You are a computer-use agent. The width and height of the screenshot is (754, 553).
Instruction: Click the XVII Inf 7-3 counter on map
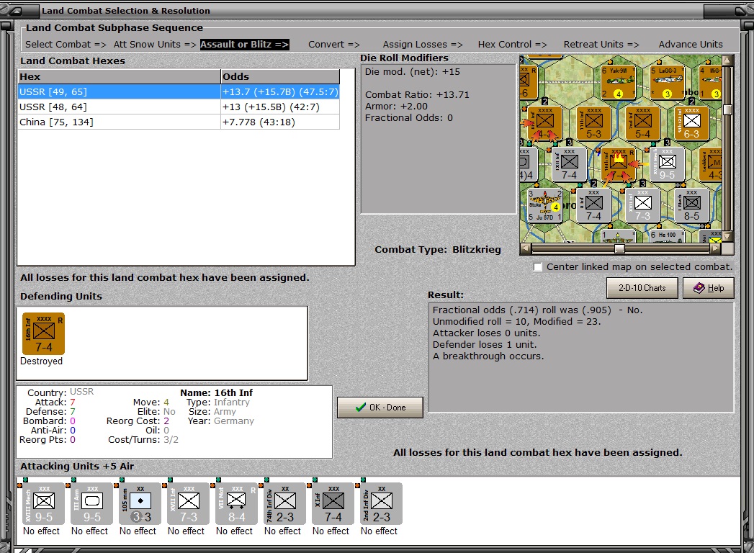pos(642,205)
